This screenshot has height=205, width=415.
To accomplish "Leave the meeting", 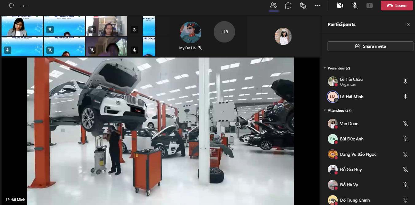I will [x=397, y=6].
